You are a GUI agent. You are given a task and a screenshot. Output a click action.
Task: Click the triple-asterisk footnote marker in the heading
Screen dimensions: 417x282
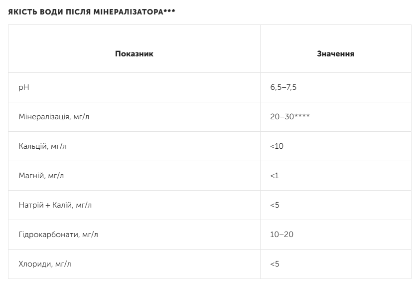click(x=169, y=11)
